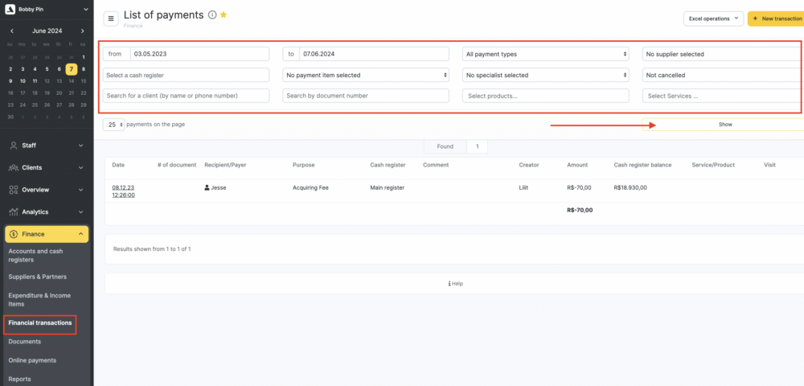Click the Select Services field

722,96
